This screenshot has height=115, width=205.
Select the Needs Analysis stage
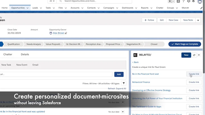[34, 44]
